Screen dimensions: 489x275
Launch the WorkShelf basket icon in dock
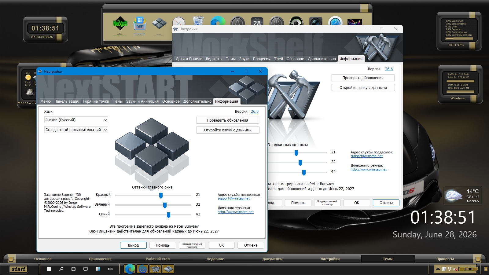[x=140, y=24]
